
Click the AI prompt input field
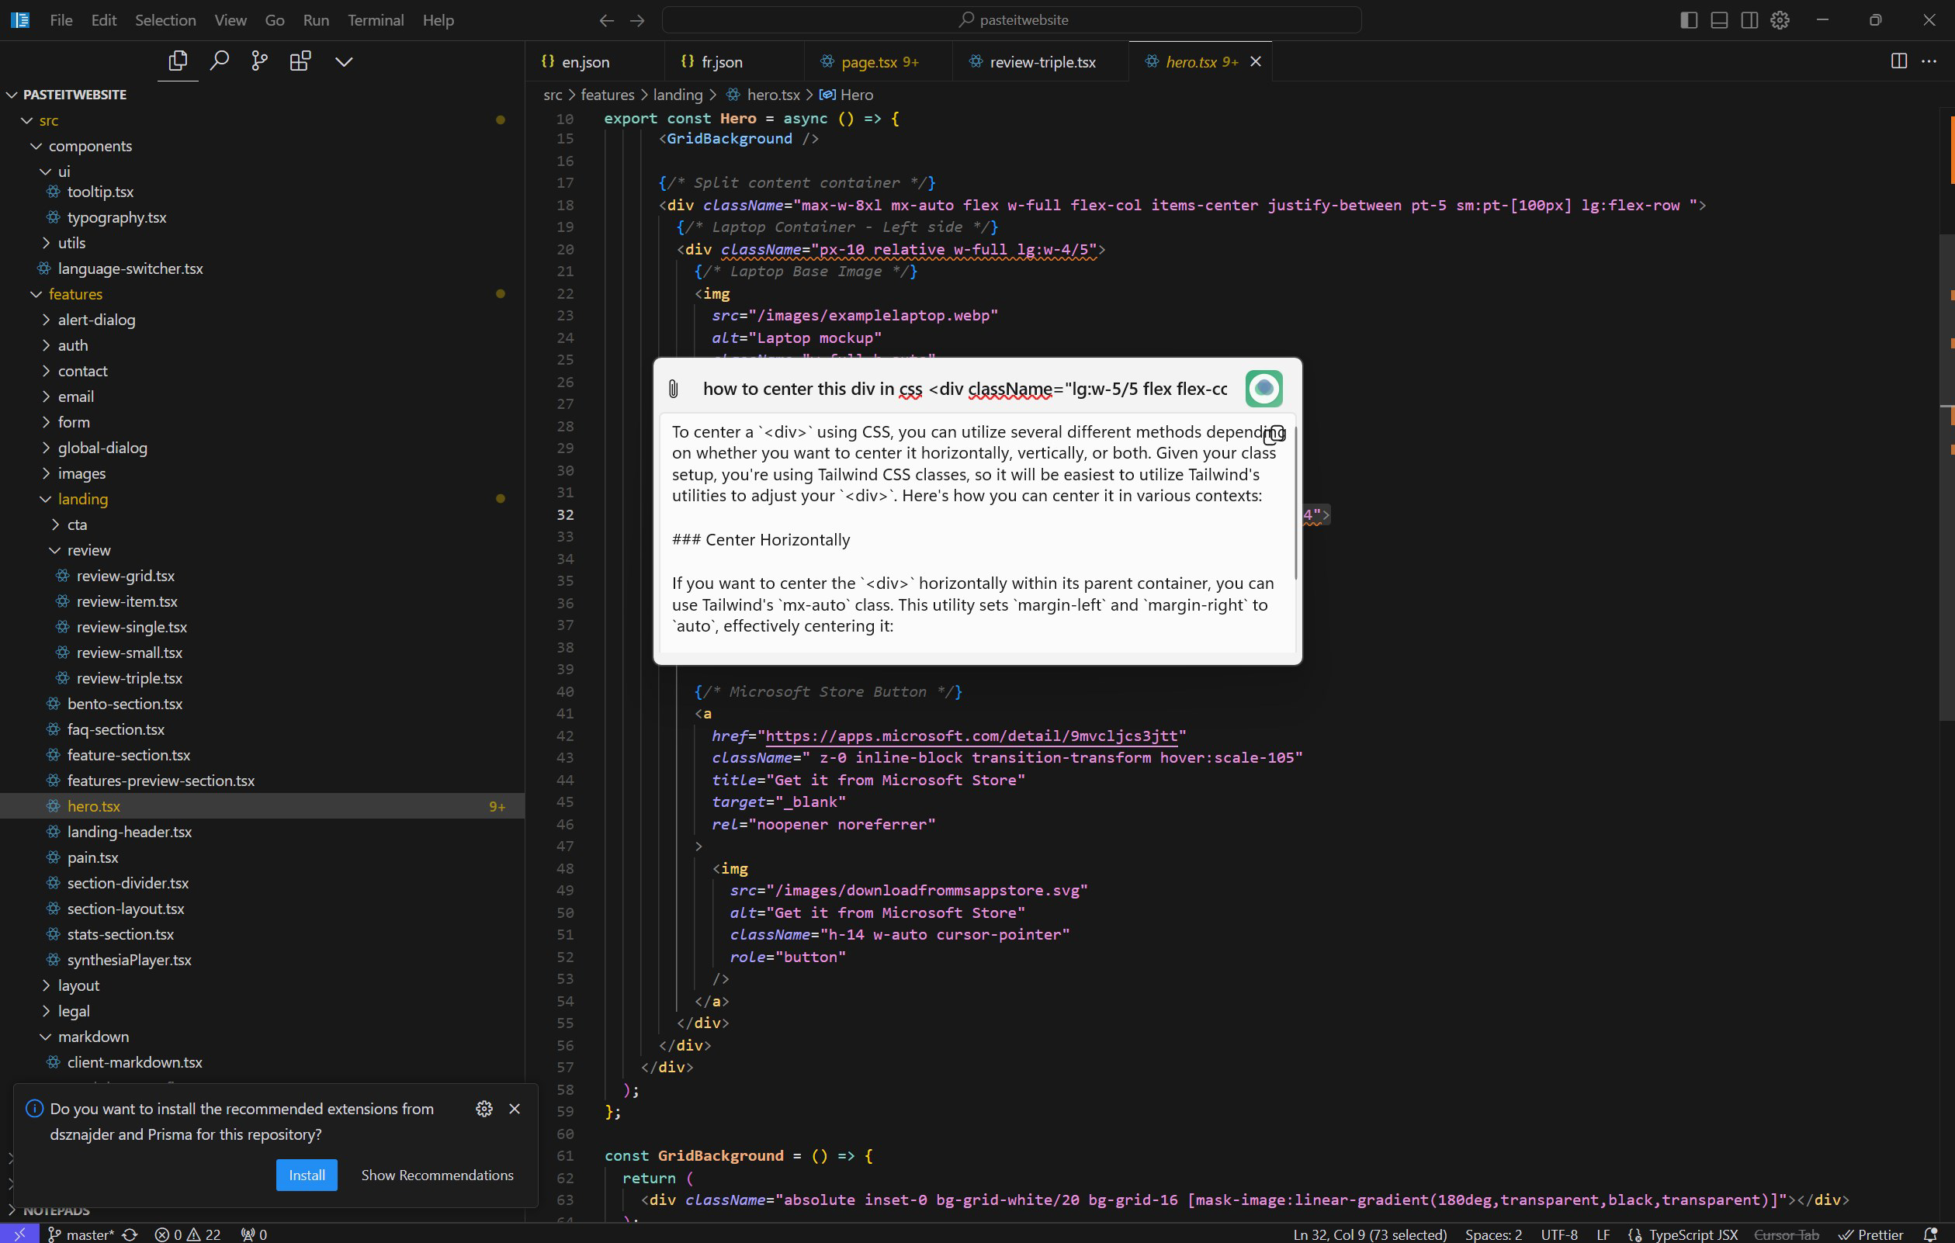[965, 389]
